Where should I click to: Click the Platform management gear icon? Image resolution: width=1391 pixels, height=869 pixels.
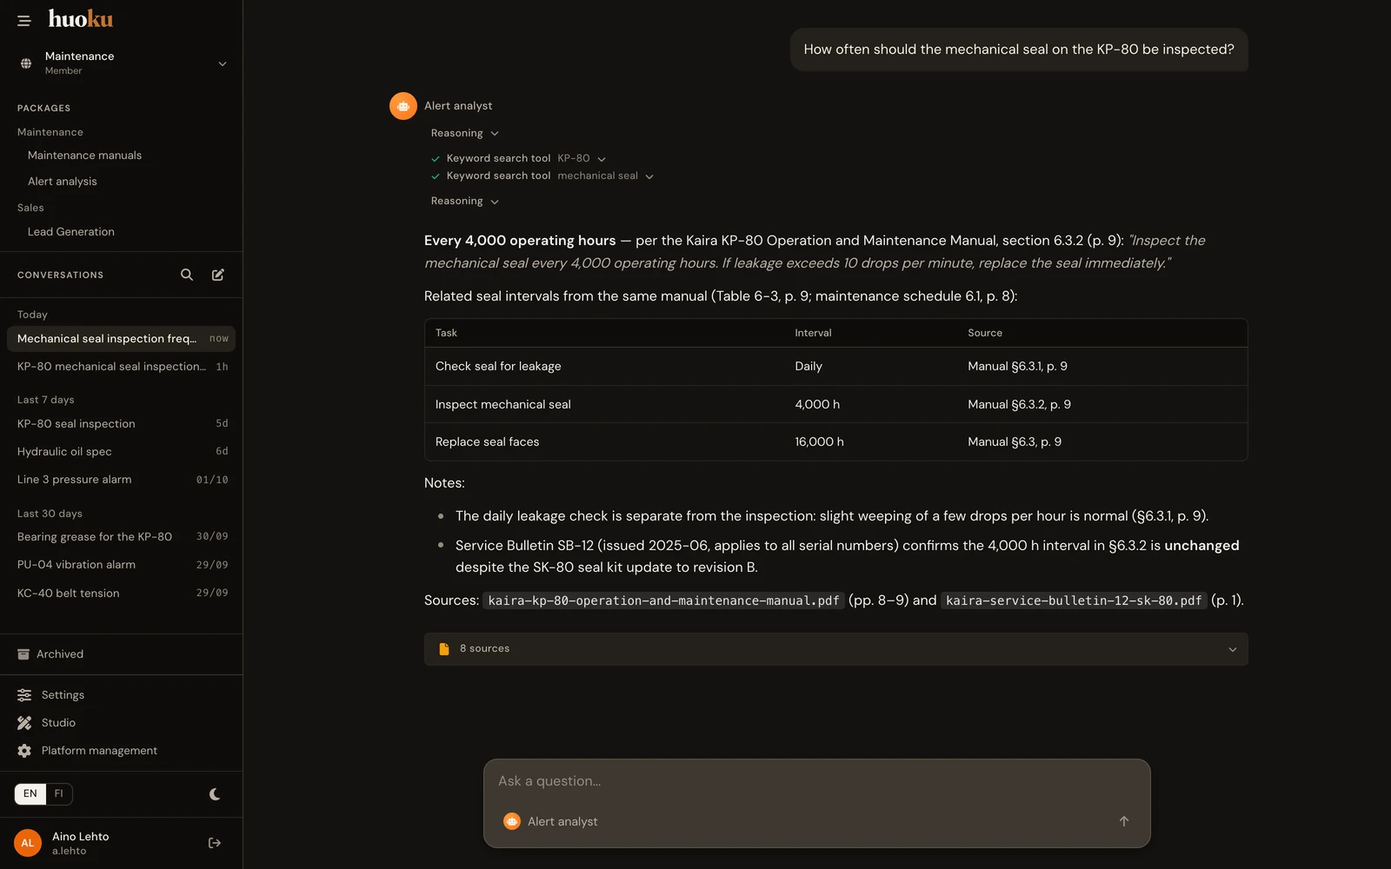[x=24, y=751]
